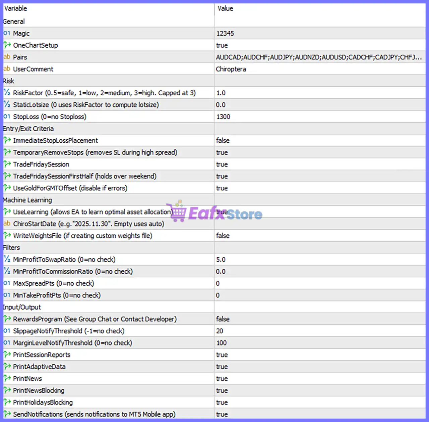Click the boolean icon beside PrintSessionReports
Viewport: 429px width, 422px height.
pos(7,355)
